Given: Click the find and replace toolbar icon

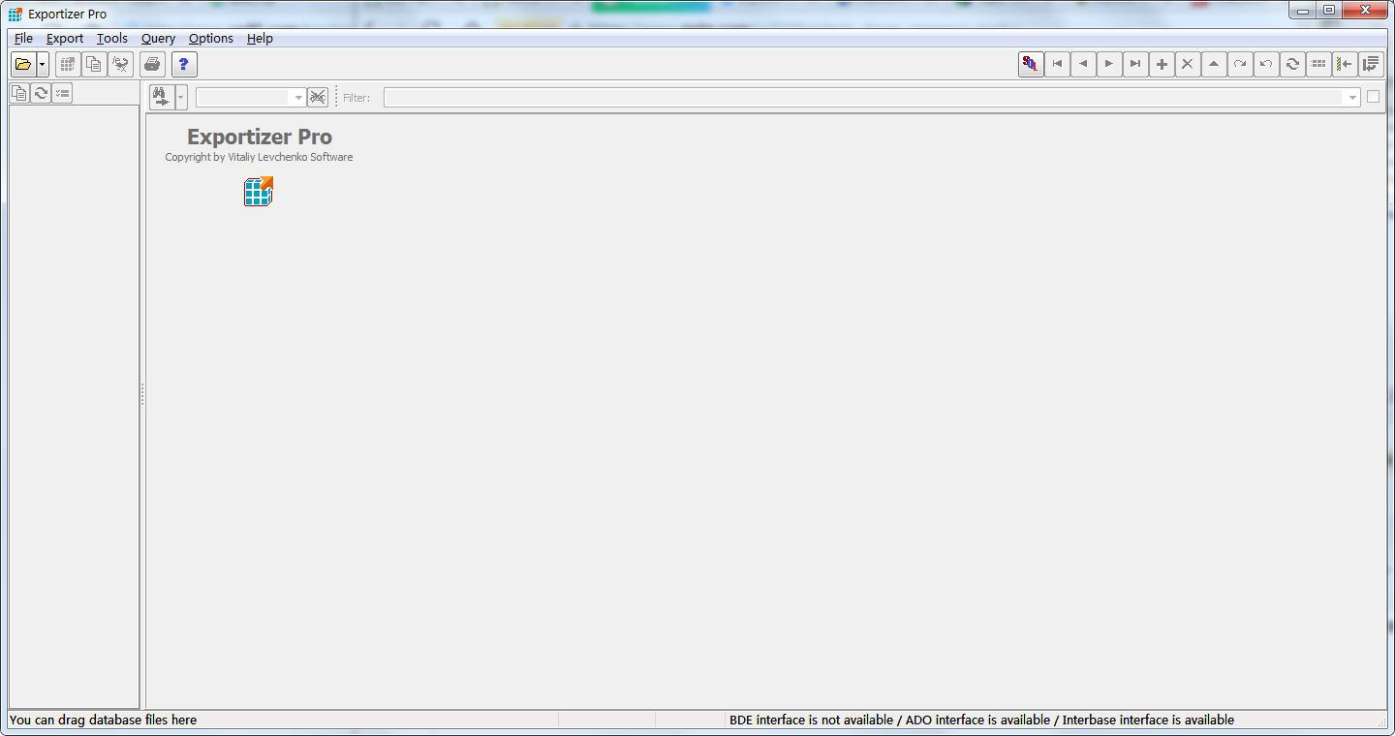Looking at the screenshot, I should pos(120,65).
